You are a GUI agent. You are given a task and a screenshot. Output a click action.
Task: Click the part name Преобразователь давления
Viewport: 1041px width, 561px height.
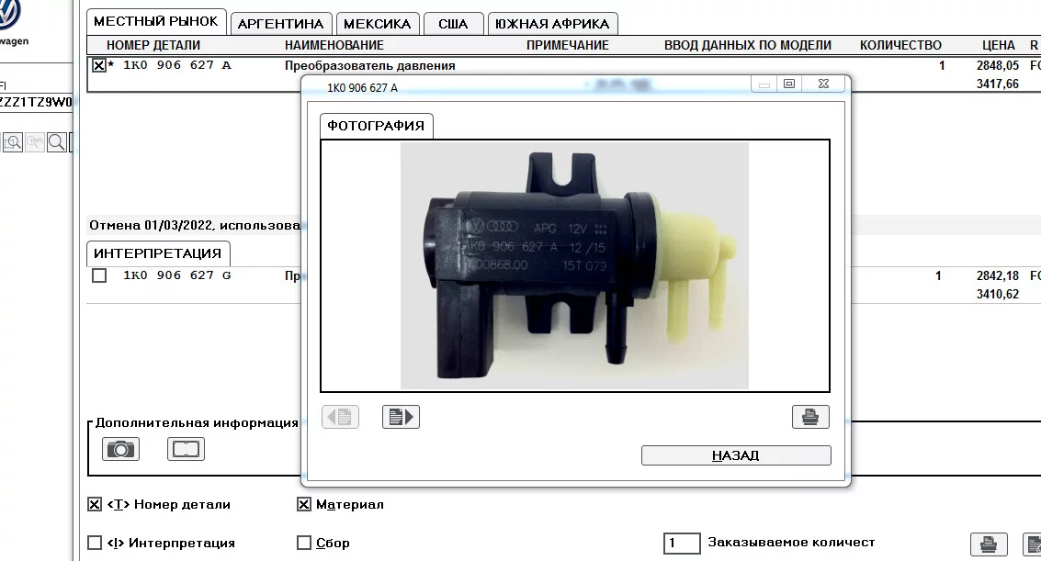point(369,66)
